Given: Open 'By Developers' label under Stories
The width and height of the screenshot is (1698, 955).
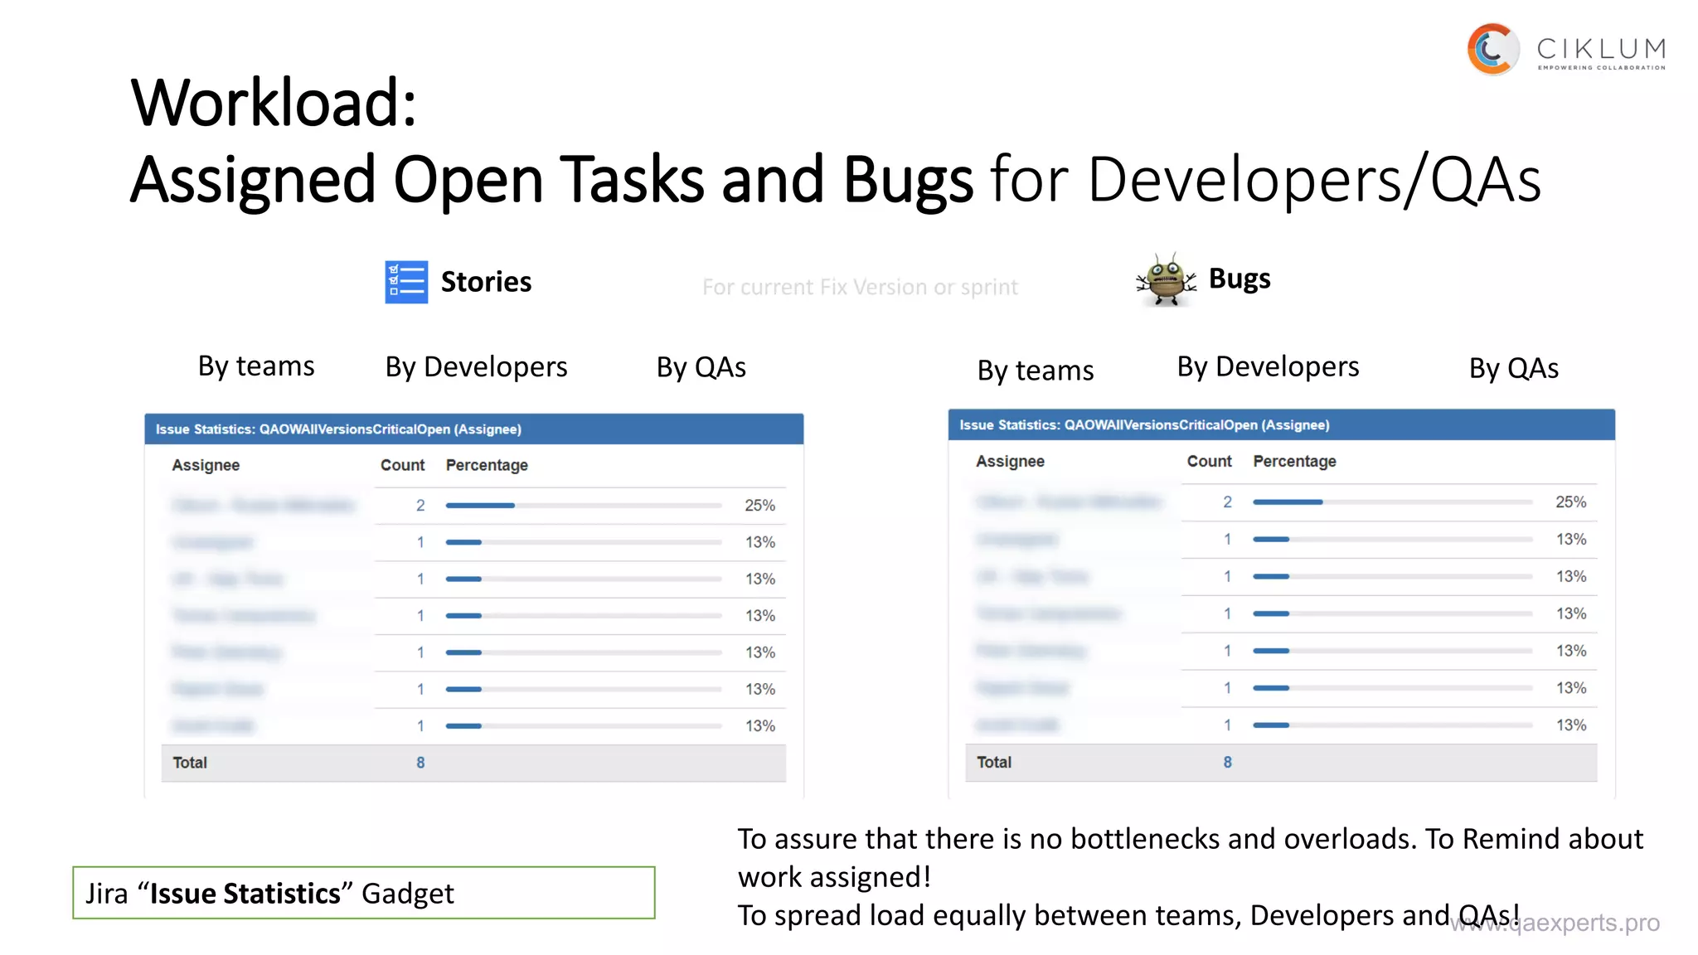Looking at the screenshot, I should pos(476,366).
